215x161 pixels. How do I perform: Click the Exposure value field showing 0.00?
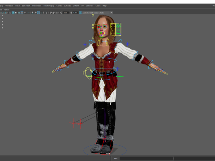(x=66, y=13)
